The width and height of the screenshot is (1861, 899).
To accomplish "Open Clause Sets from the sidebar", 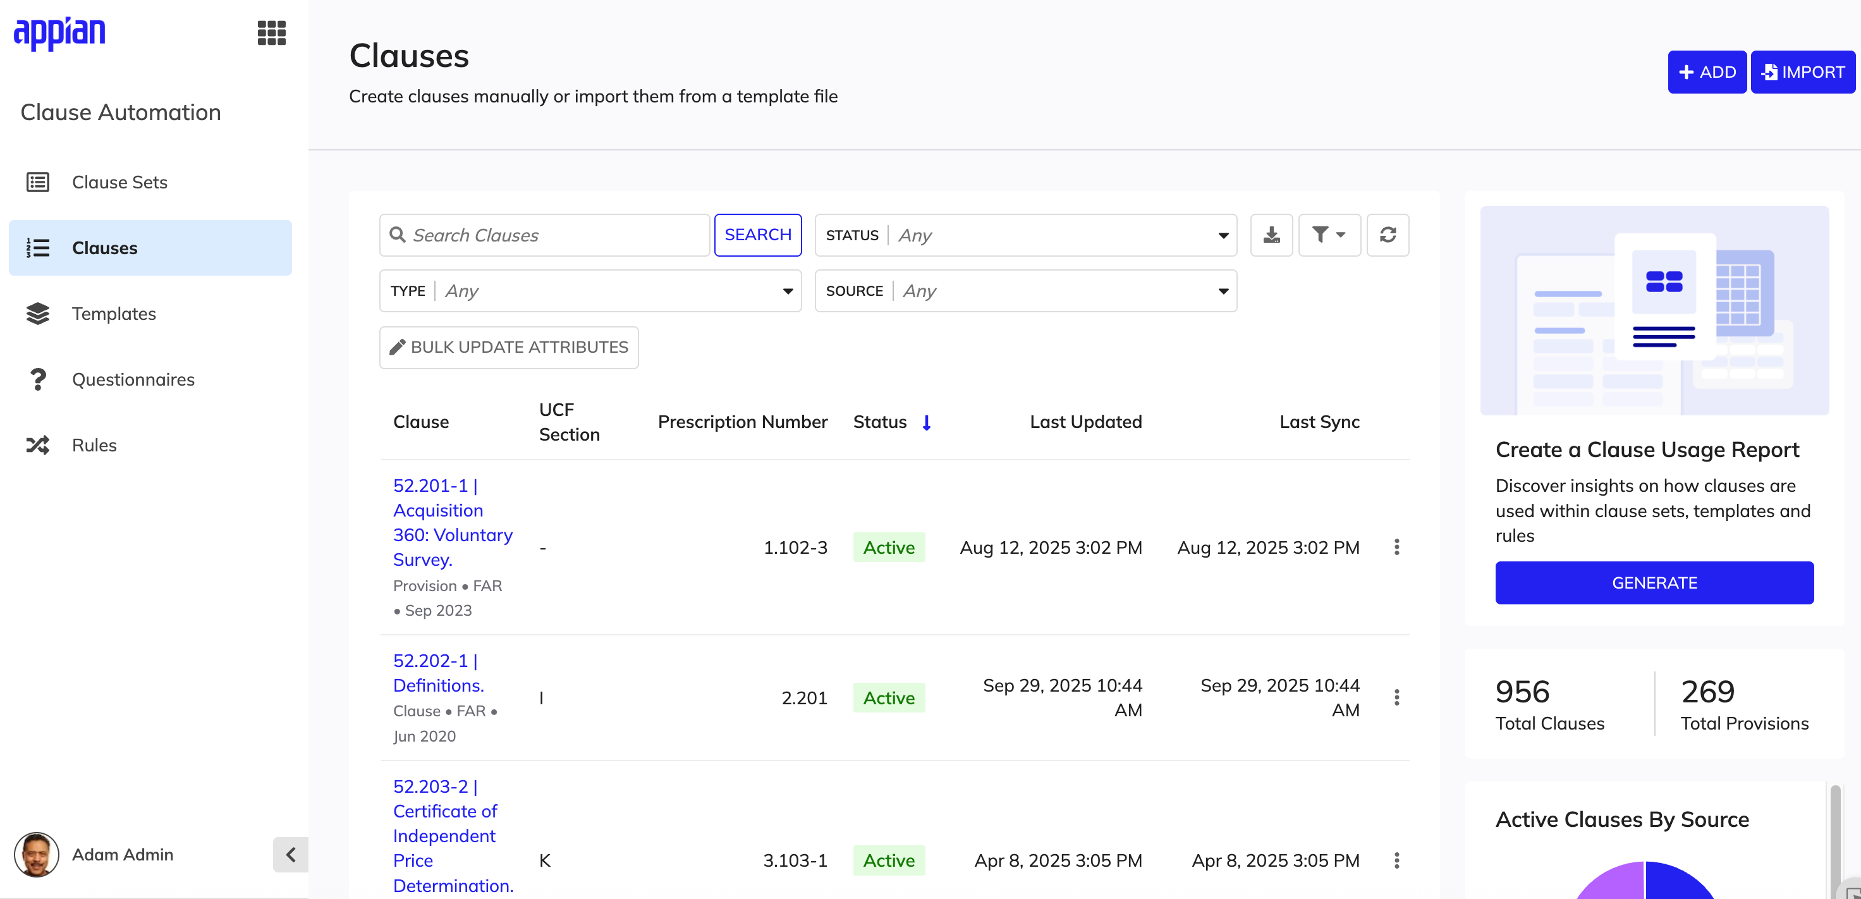I will [150, 182].
